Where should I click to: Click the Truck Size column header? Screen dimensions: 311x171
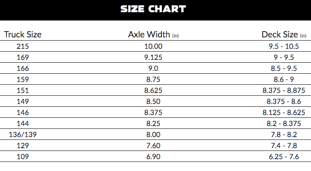(23, 34)
